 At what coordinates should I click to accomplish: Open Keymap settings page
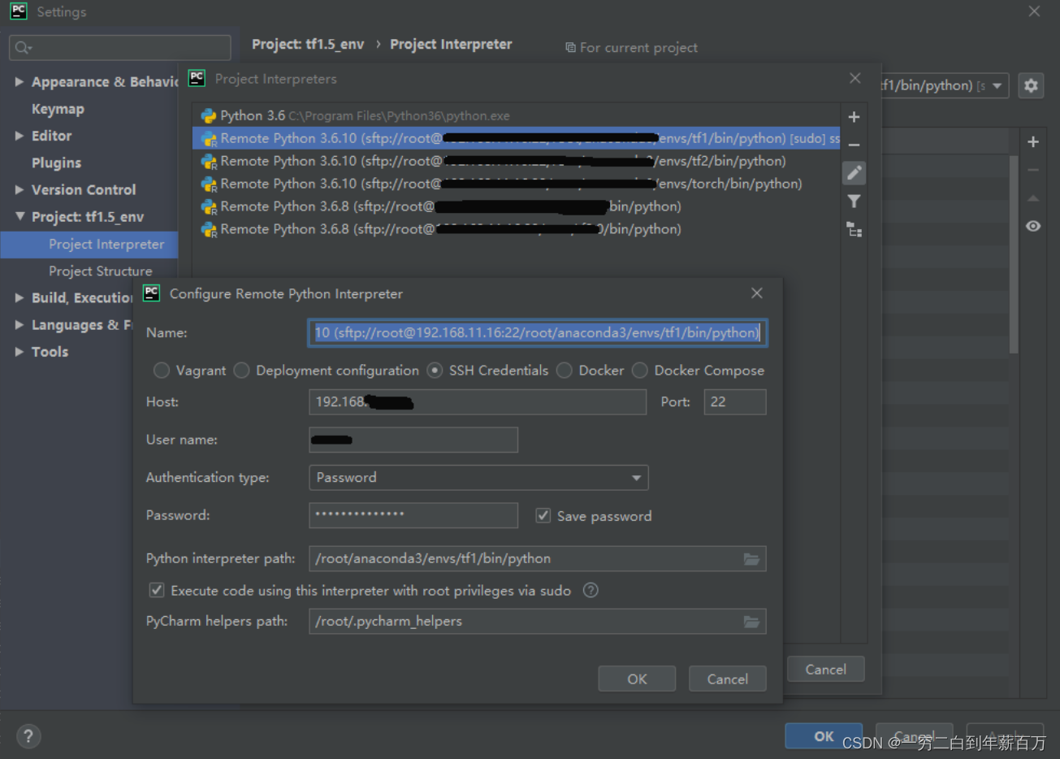(58, 109)
